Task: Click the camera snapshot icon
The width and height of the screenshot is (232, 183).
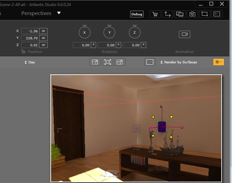Action: [x=192, y=14]
